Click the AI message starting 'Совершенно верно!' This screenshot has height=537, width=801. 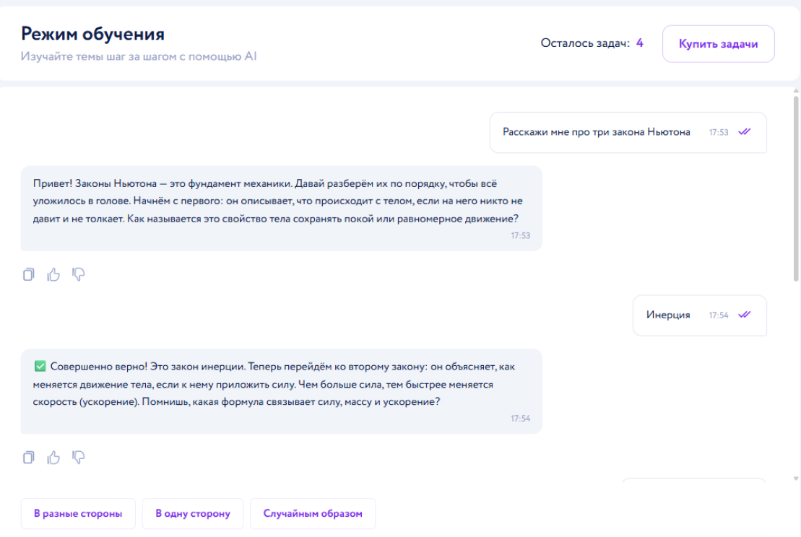(282, 391)
